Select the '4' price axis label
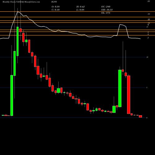Viewport: 155px width, 155px height. [x=148, y=34]
